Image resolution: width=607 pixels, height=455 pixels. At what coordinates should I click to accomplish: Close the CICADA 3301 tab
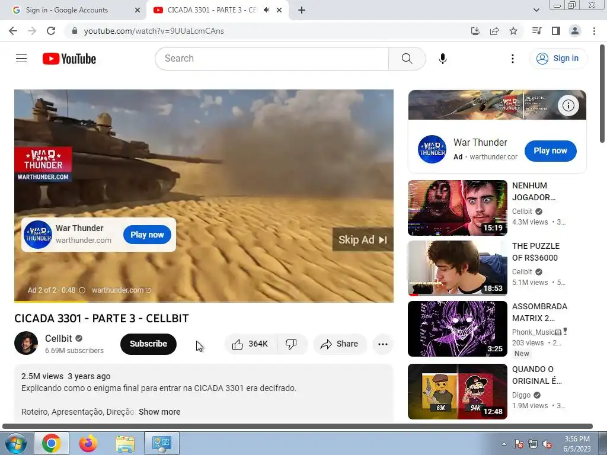279,10
